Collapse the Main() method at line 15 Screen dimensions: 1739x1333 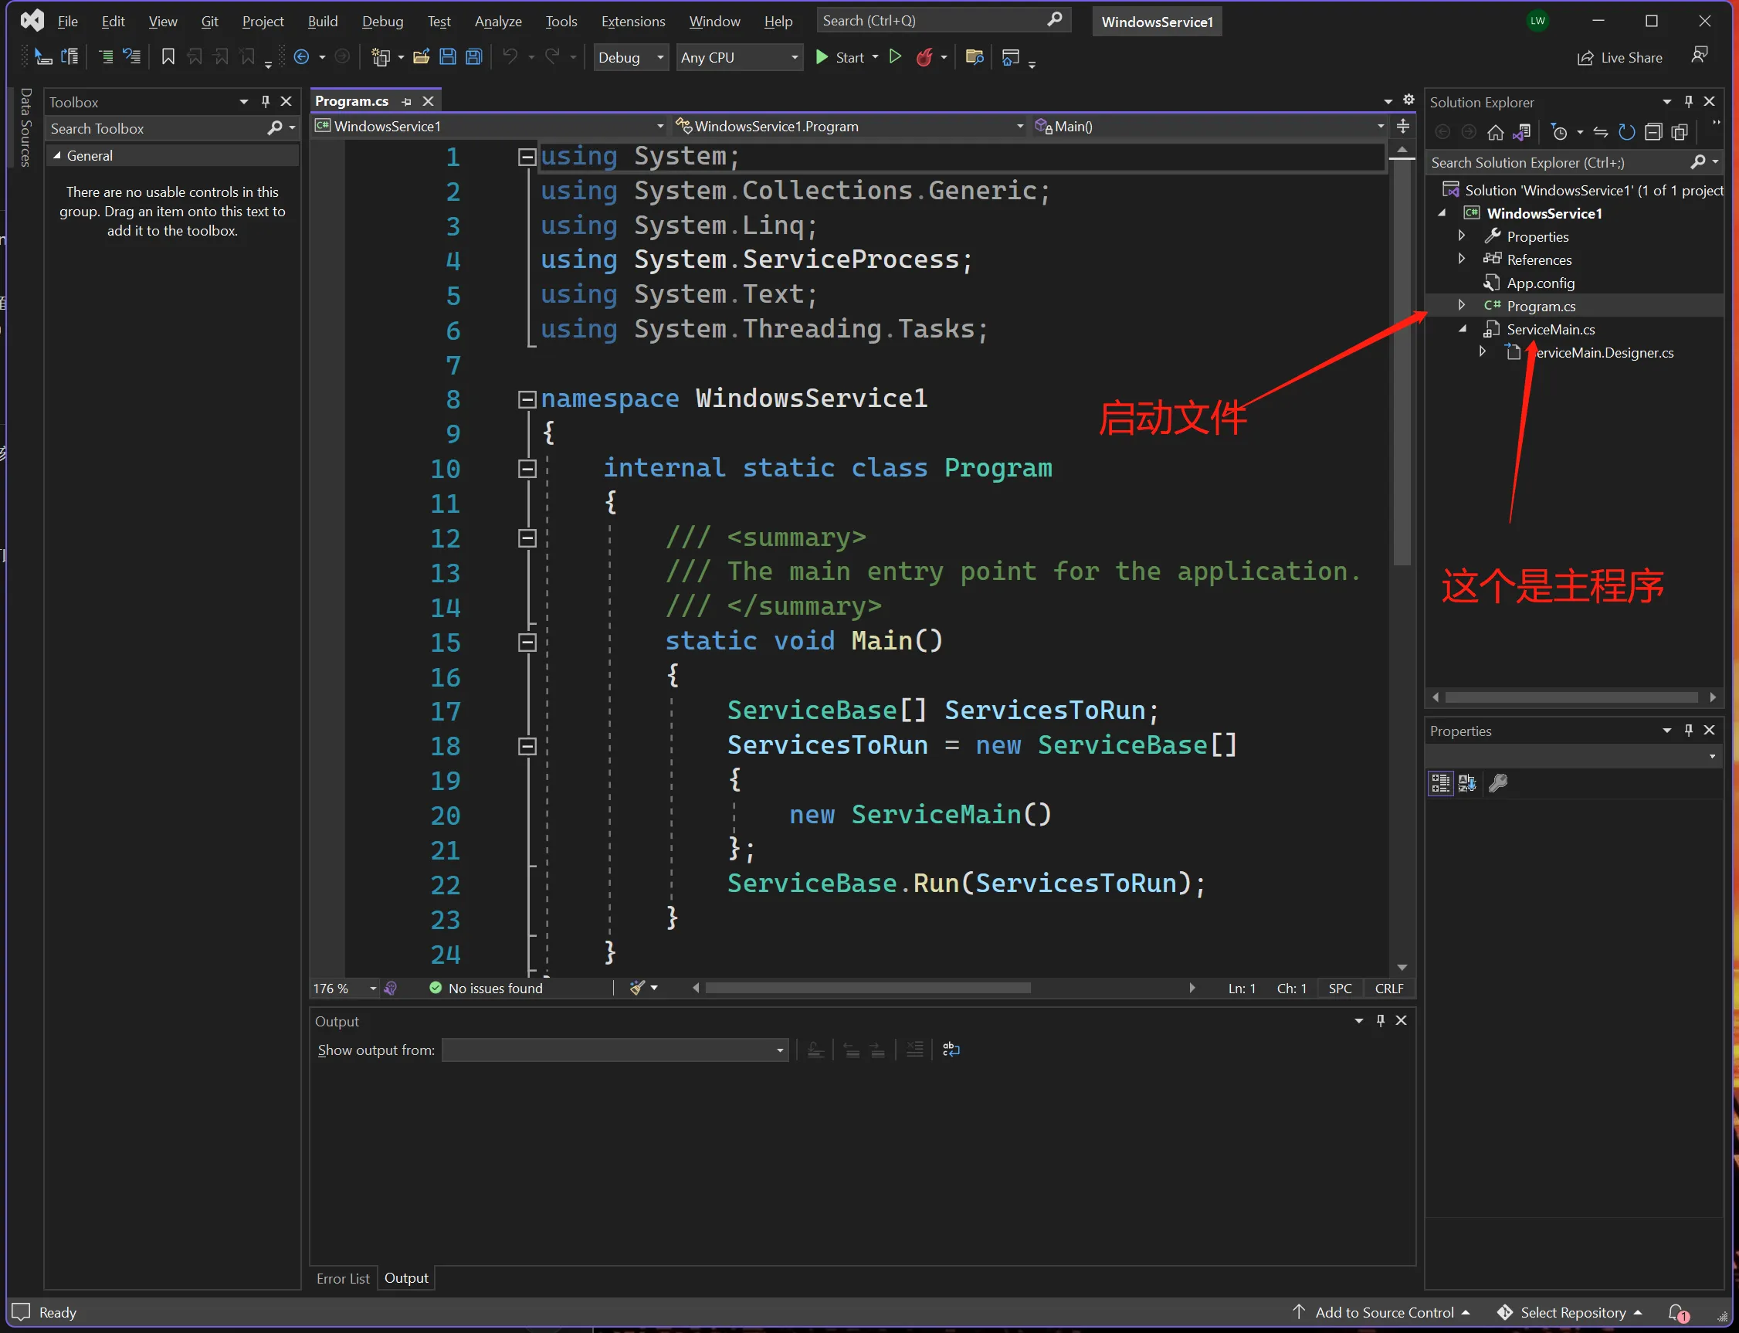527,642
